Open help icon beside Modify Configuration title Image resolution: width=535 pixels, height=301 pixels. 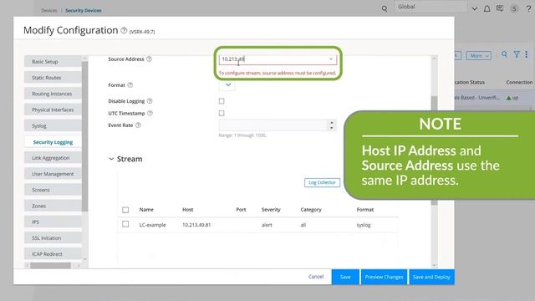point(124,30)
